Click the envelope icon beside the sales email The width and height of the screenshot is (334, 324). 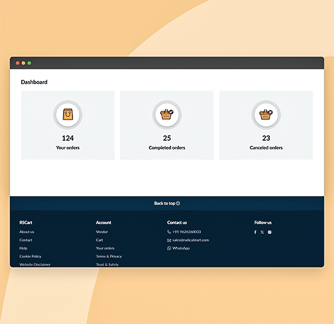[169, 240]
